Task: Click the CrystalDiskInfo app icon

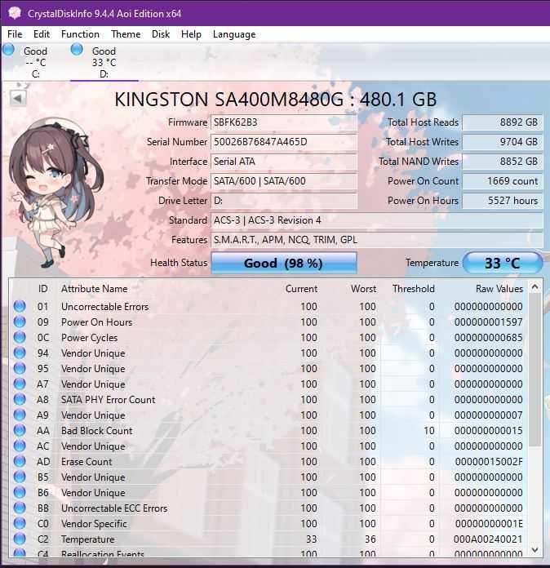Action: (x=15, y=13)
